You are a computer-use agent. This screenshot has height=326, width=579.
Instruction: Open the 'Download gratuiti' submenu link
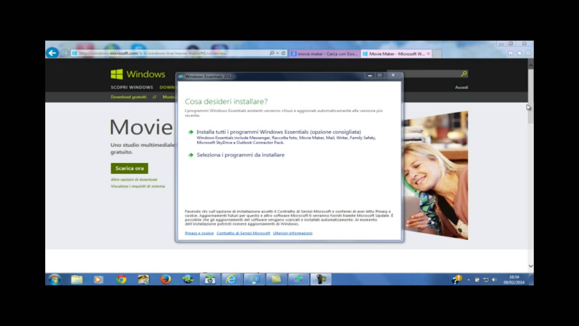point(128,97)
